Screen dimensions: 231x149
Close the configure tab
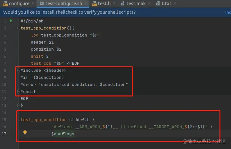click(x=33, y=3)
